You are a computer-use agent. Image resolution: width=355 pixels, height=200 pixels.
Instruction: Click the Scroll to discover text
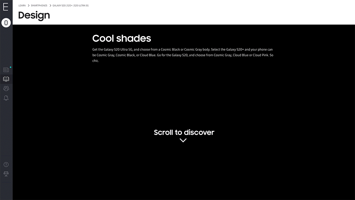[x=184, y=132]
